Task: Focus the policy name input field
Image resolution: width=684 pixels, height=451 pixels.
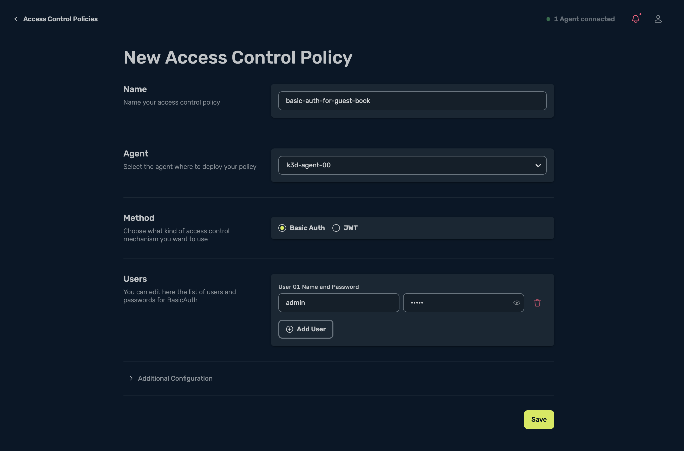Action: (x=412, y=101)
